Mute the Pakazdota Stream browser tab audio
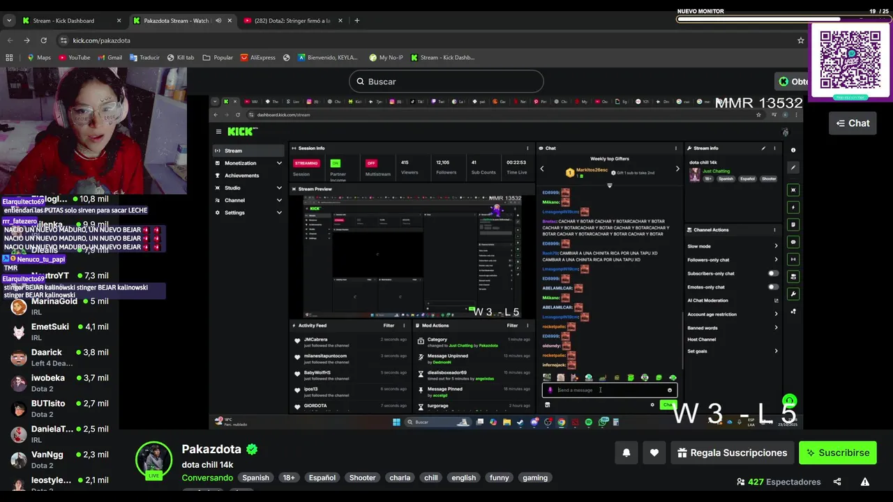 pyautogui.click(x=218, y=21)
